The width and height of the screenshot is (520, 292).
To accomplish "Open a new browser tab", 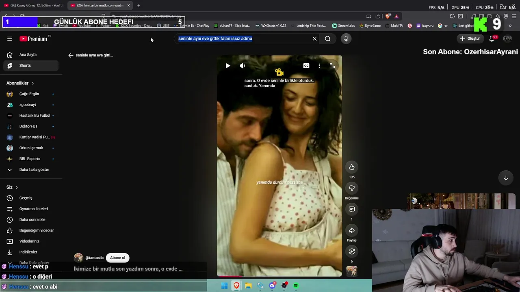I will 139,5.
